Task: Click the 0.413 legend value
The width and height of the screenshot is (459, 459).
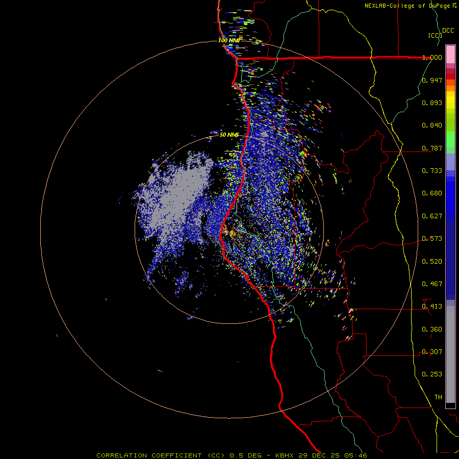Action: [432, 307]
